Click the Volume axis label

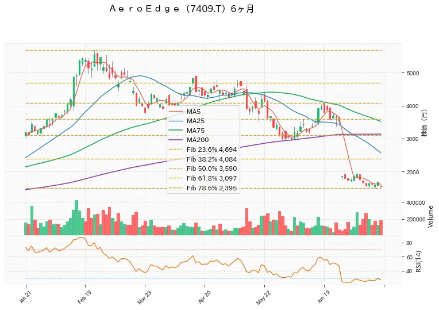pos(430,217)
